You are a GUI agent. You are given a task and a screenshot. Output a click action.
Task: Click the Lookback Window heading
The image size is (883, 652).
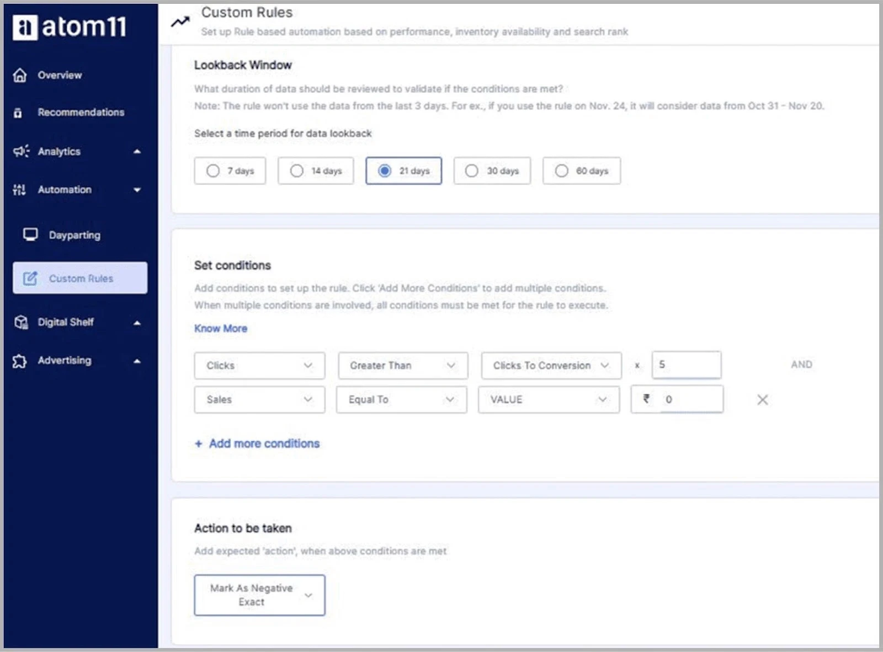[243, 65]
